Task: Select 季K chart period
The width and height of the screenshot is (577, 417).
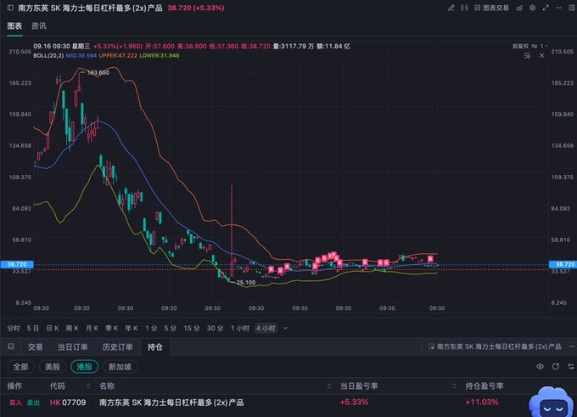Action: coord(111,328)
